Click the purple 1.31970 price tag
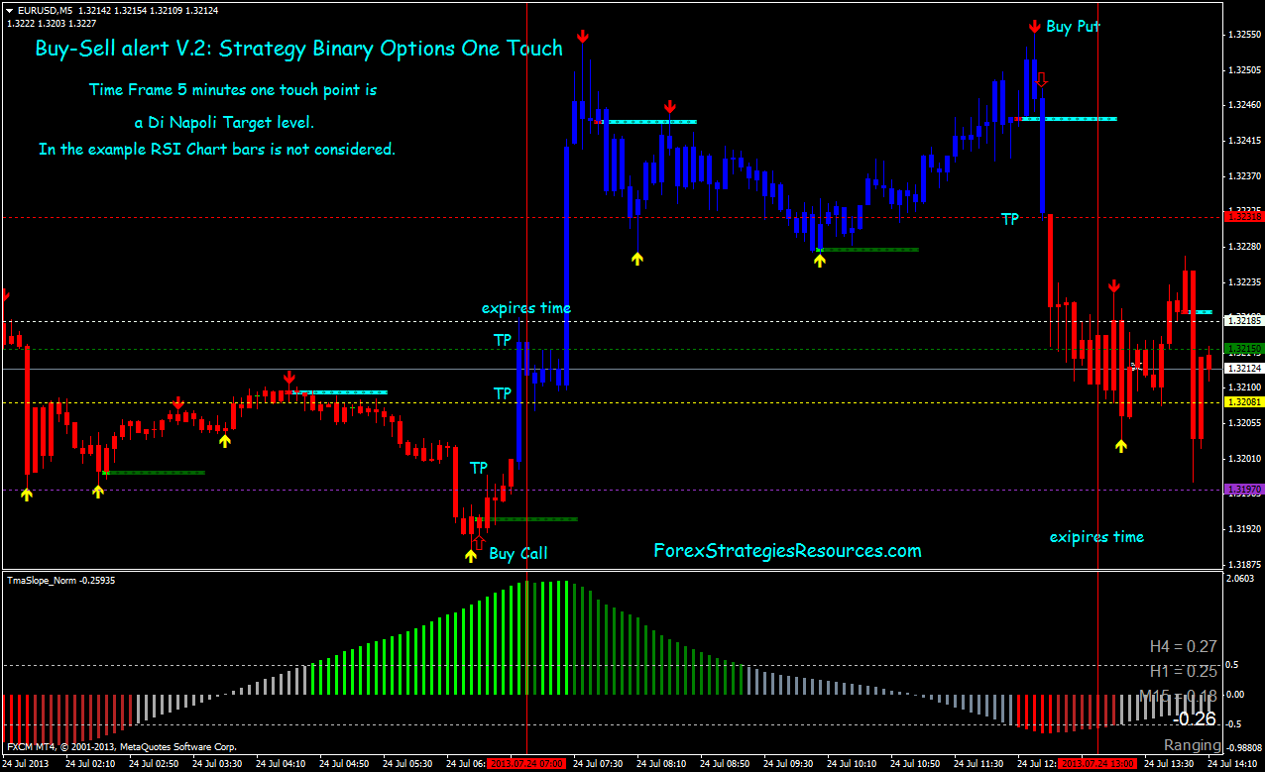Image resolution: width=1265 pixels, height=772 pixels. 1243,490
